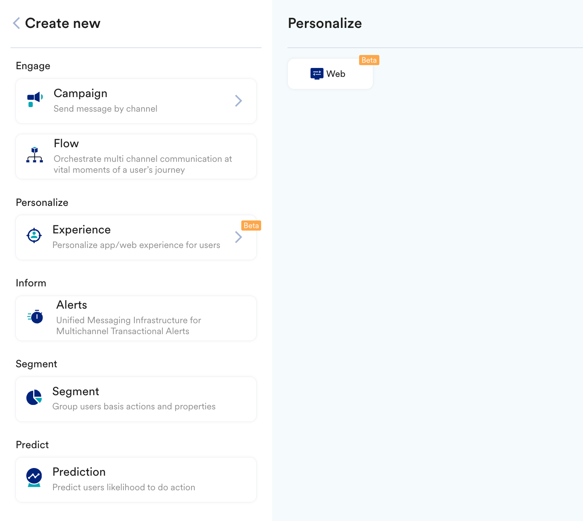
Task: Click the 'Send message by channel' description
Action: [x=106, y=109]
